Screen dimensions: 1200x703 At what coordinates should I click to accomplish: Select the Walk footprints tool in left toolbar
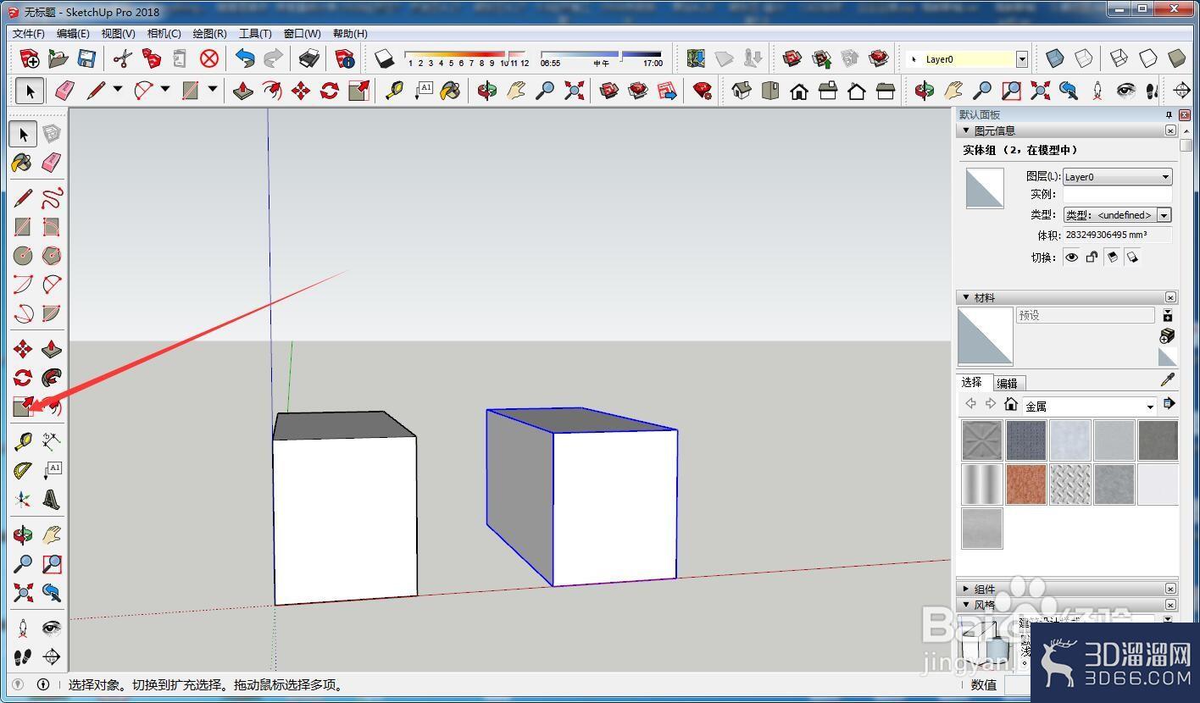pyautogui.click(x=23, y=656)
